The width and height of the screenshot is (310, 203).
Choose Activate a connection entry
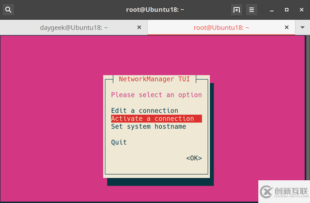pos(157,118)
